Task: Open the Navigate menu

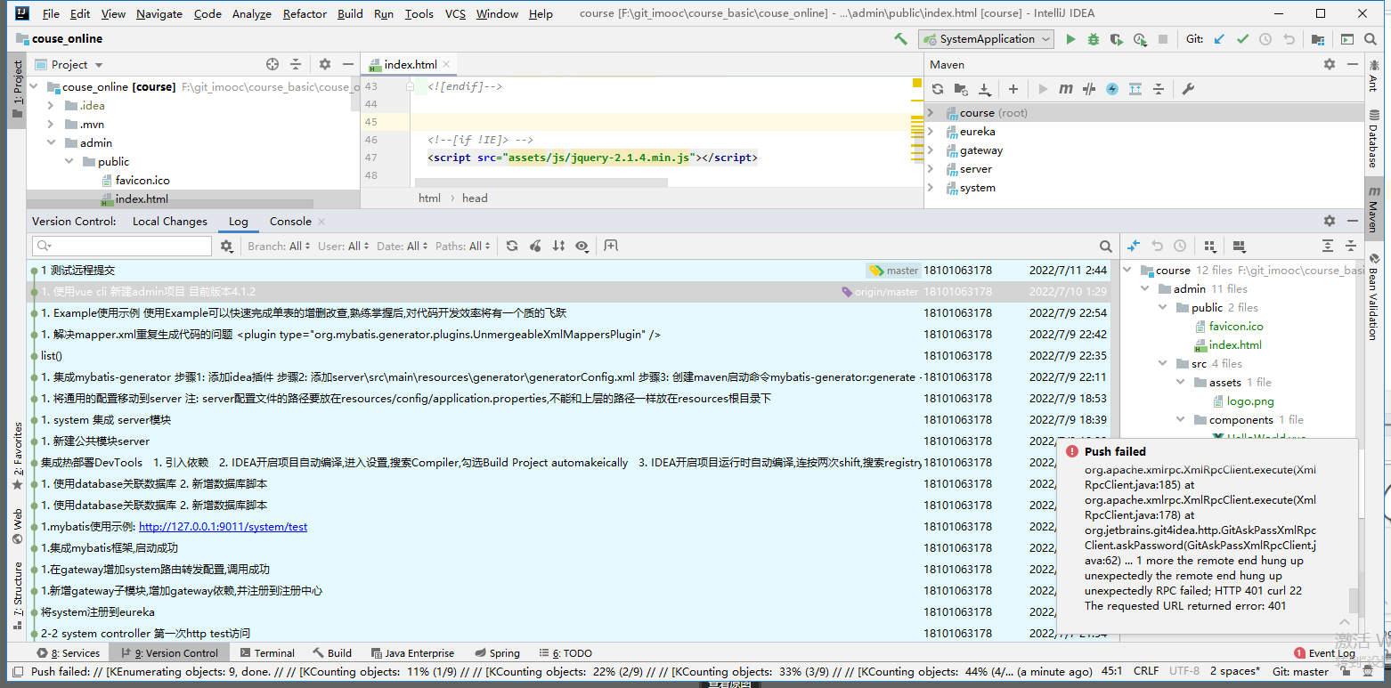Action: click(x=159, y=14)
